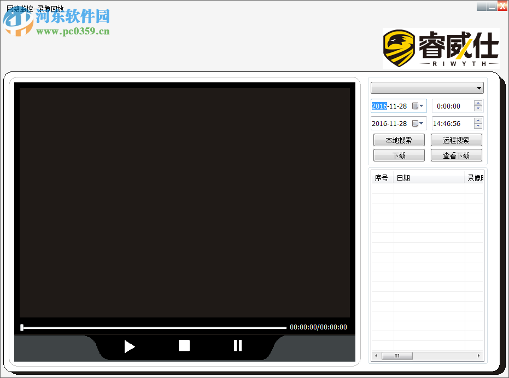
Task: Open 查看下载 to view downloads
Action: [456, 155]
